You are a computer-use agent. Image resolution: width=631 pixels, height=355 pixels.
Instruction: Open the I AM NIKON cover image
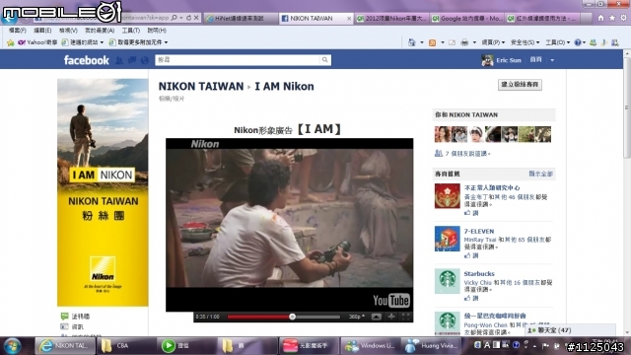[x=103, y=192]
